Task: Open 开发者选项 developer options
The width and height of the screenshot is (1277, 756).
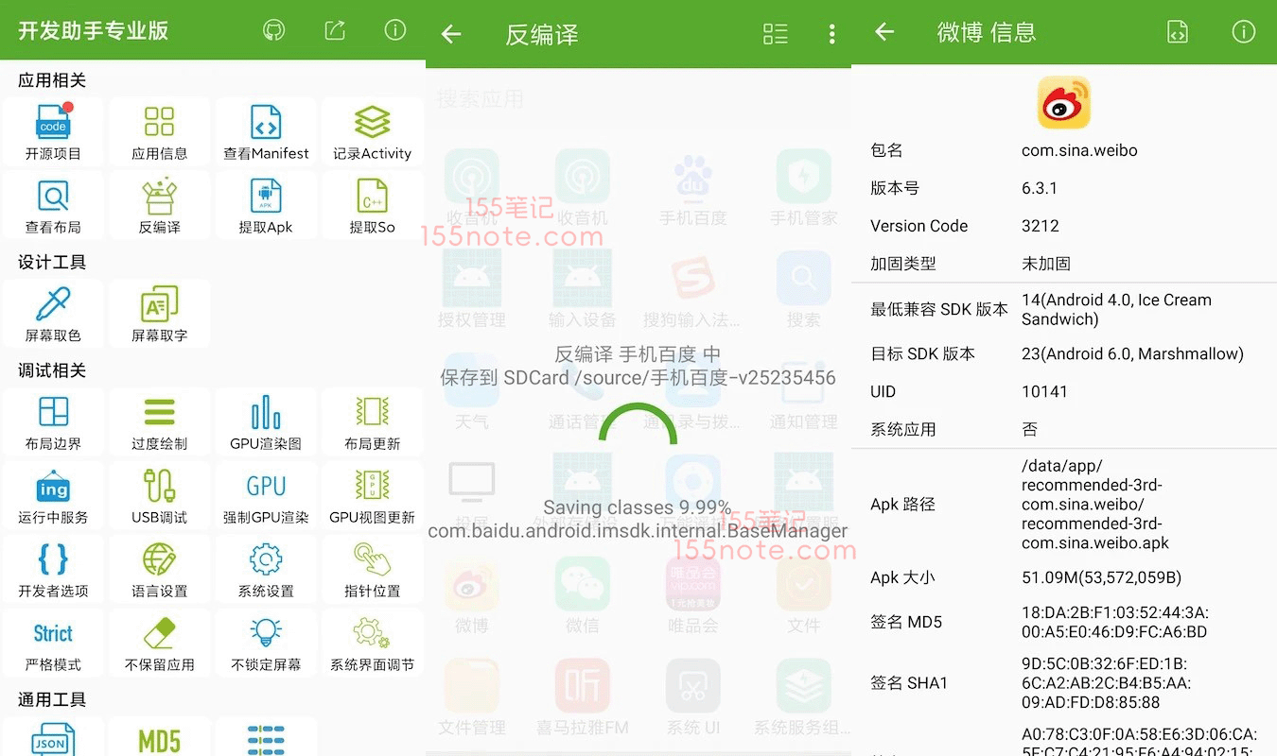Action: coord(53,569)
